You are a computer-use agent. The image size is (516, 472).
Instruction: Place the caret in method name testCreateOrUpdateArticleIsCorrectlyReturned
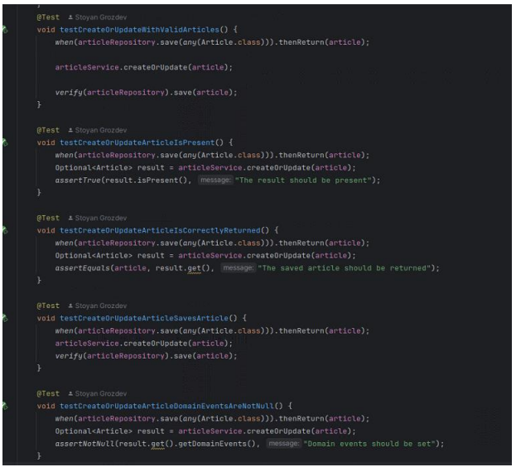pos(160,230)
